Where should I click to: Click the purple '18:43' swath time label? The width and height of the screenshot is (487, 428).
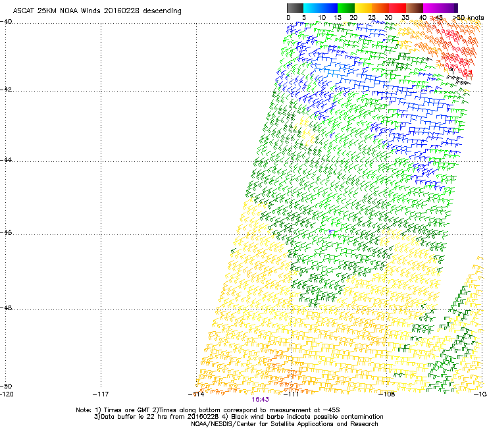point(260,400)
